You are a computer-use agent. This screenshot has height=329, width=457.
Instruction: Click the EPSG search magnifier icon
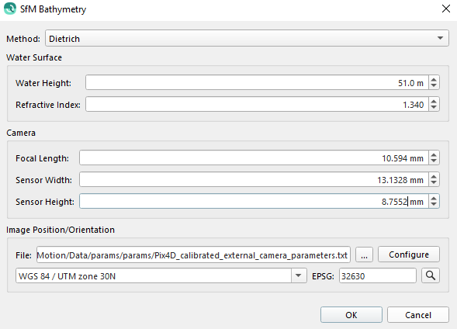[431, 275]
